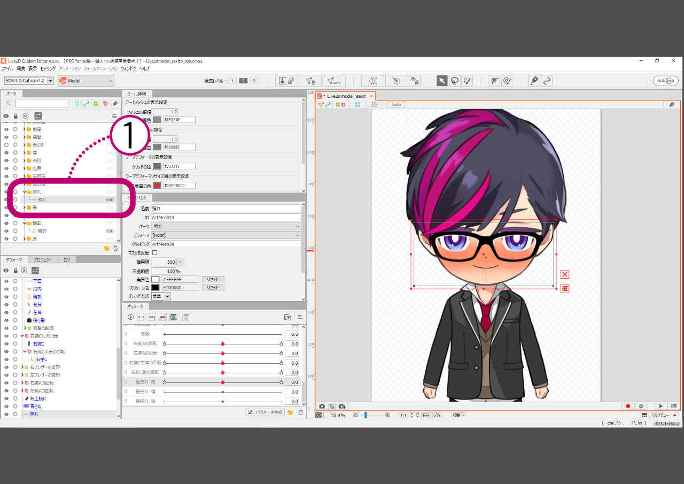Click the create warp deformer icon
The image size is (684, 484).
point(372,81)
